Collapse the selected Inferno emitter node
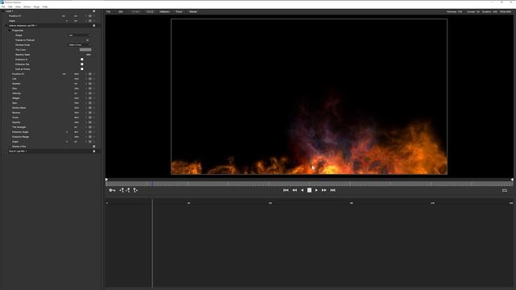 [x=6, y=26]
